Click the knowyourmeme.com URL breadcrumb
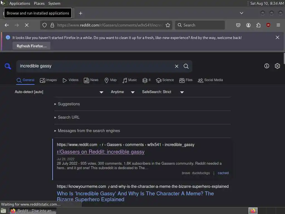The width and height of the screenshot is (285, 214). (143, 186)
